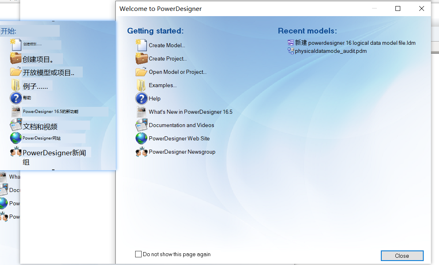
Task: Click the 文档和视频 icon in overlay
Action: (16, 125)
